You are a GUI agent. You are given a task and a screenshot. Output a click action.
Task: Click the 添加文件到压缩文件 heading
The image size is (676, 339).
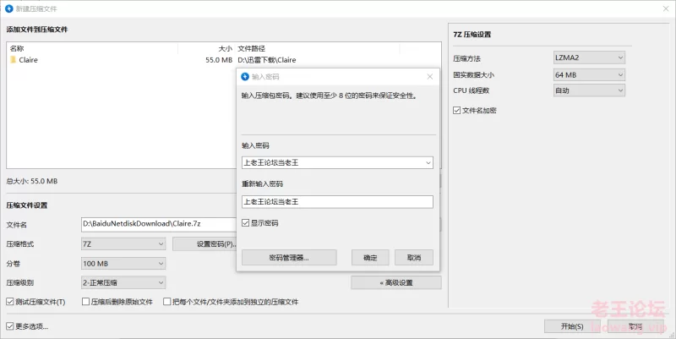click(x=37, y=30)
